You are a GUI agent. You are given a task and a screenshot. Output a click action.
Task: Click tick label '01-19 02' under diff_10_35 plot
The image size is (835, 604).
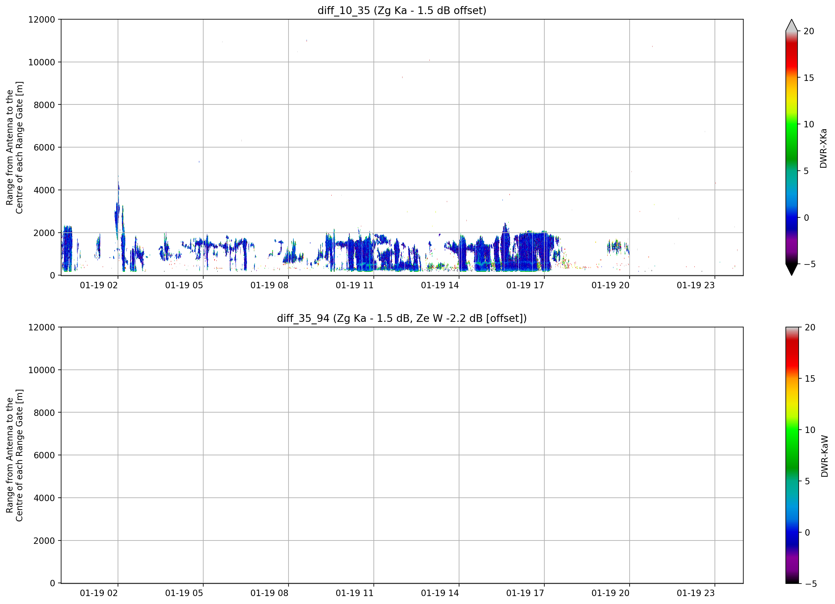click(99, 286)
